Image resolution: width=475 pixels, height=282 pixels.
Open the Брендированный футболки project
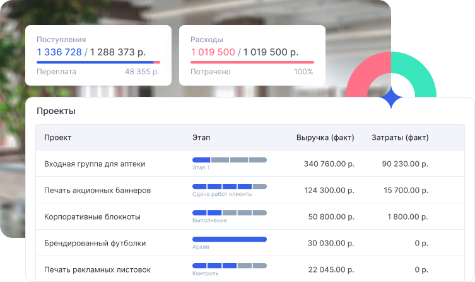tap(95, 243)
